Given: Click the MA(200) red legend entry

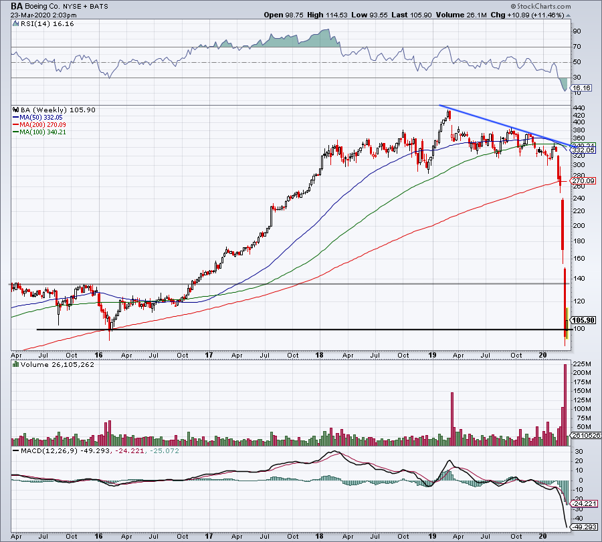Looking at the screenshot, I should (39, 124).
